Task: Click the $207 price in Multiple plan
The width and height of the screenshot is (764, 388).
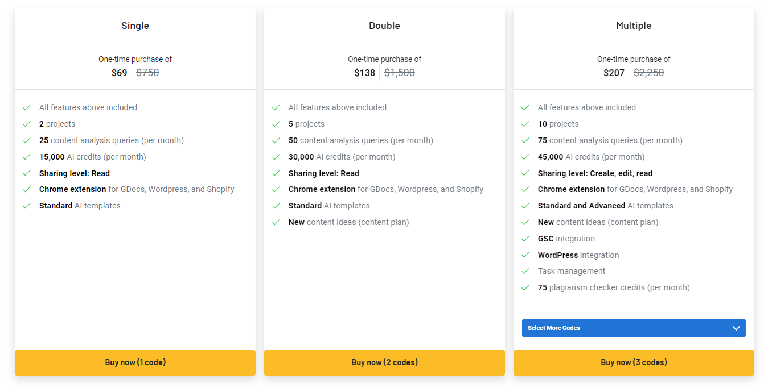Action: [x=614, y=73]
